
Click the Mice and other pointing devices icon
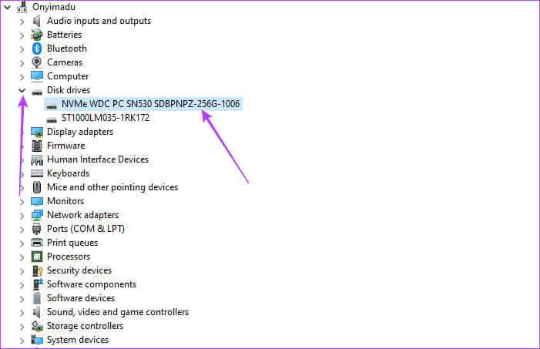point(37,187)
